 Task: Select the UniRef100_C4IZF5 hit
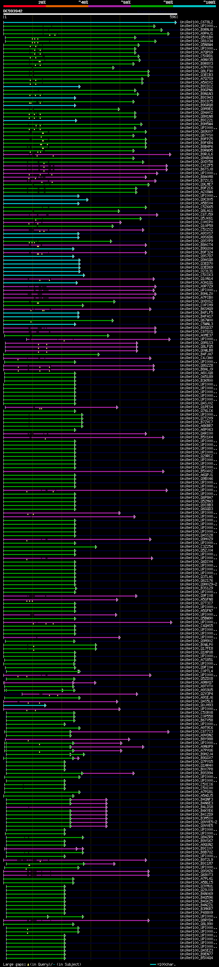(196, 166)
